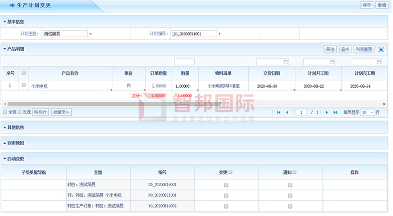
Task: Toggle the 通知 header checkbox
Action: (x=295, y=172)
